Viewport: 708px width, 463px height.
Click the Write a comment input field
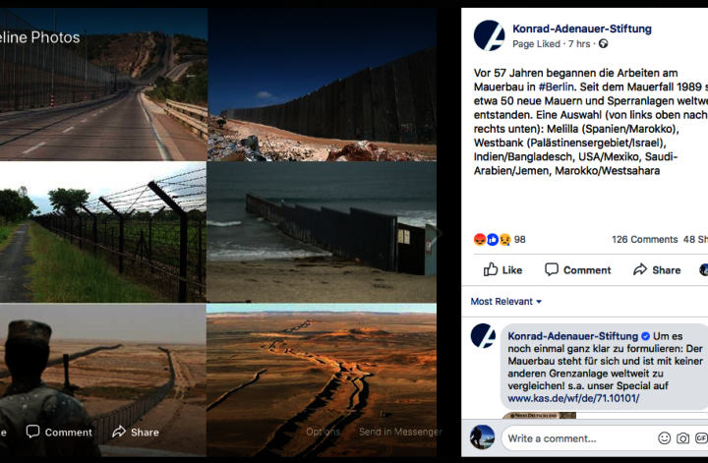578,438
